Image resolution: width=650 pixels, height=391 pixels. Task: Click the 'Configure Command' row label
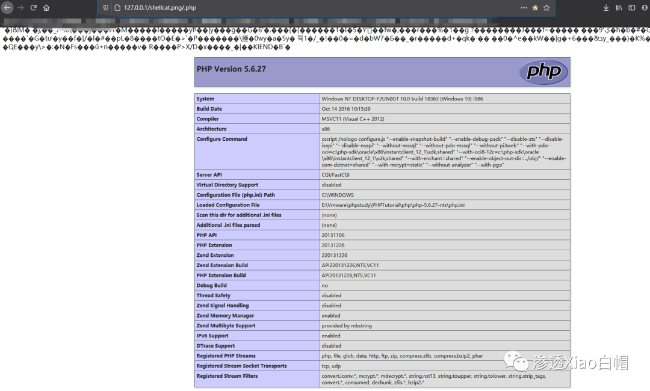(221, 139)
